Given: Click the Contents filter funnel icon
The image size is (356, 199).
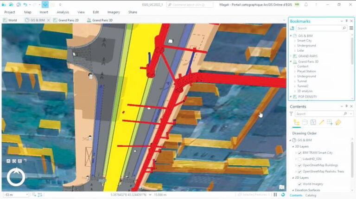Looking at the screenshot, I should (291, 114).
